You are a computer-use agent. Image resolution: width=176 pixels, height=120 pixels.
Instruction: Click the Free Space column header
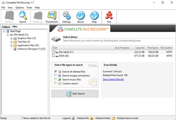153,48
